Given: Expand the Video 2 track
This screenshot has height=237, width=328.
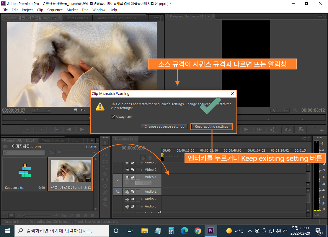Looking at the screenshot, I should pyautogui.click(x=142, y=170).
